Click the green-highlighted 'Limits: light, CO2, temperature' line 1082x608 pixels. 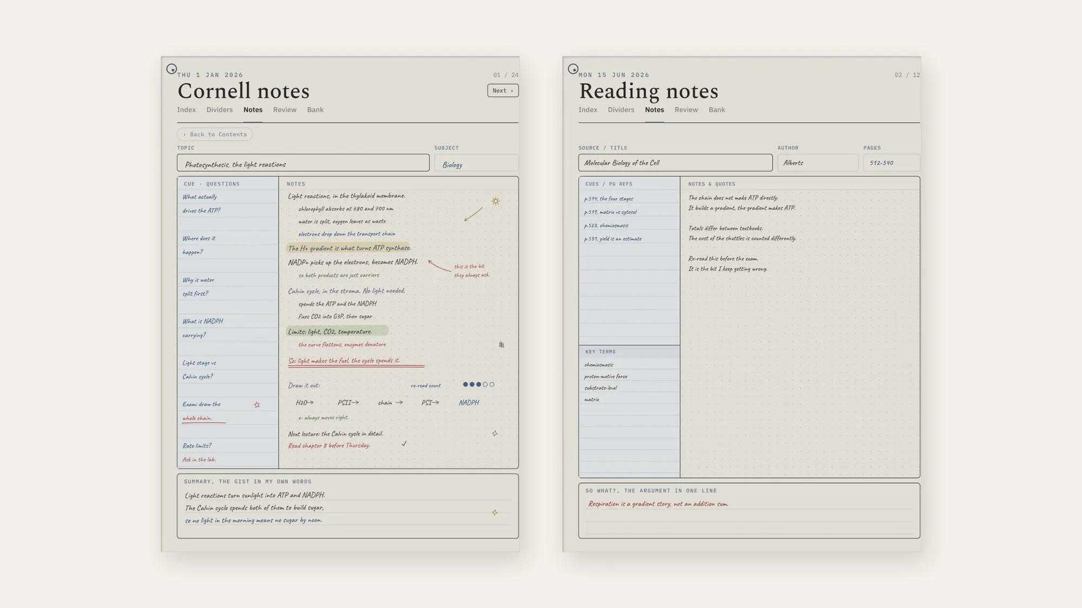point(337,331)
